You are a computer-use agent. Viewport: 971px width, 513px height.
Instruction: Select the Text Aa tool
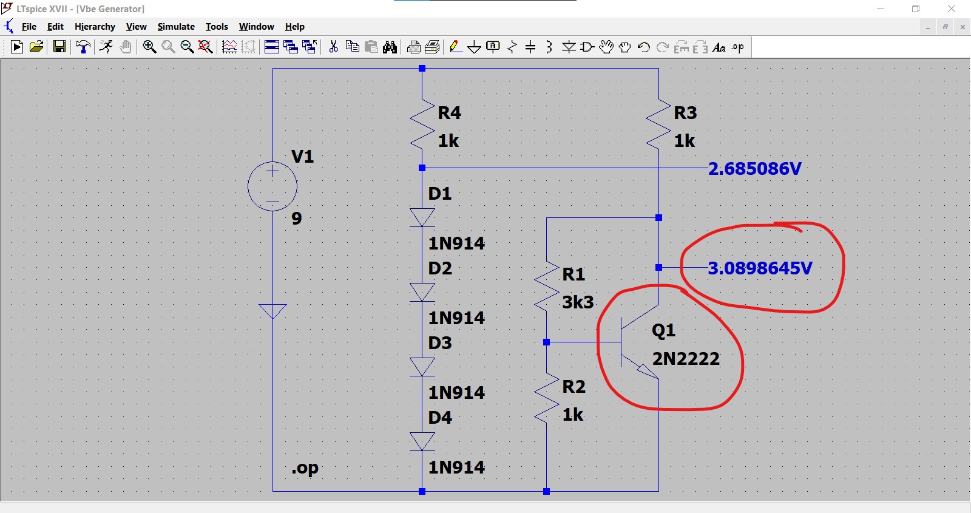coord(719,47)
